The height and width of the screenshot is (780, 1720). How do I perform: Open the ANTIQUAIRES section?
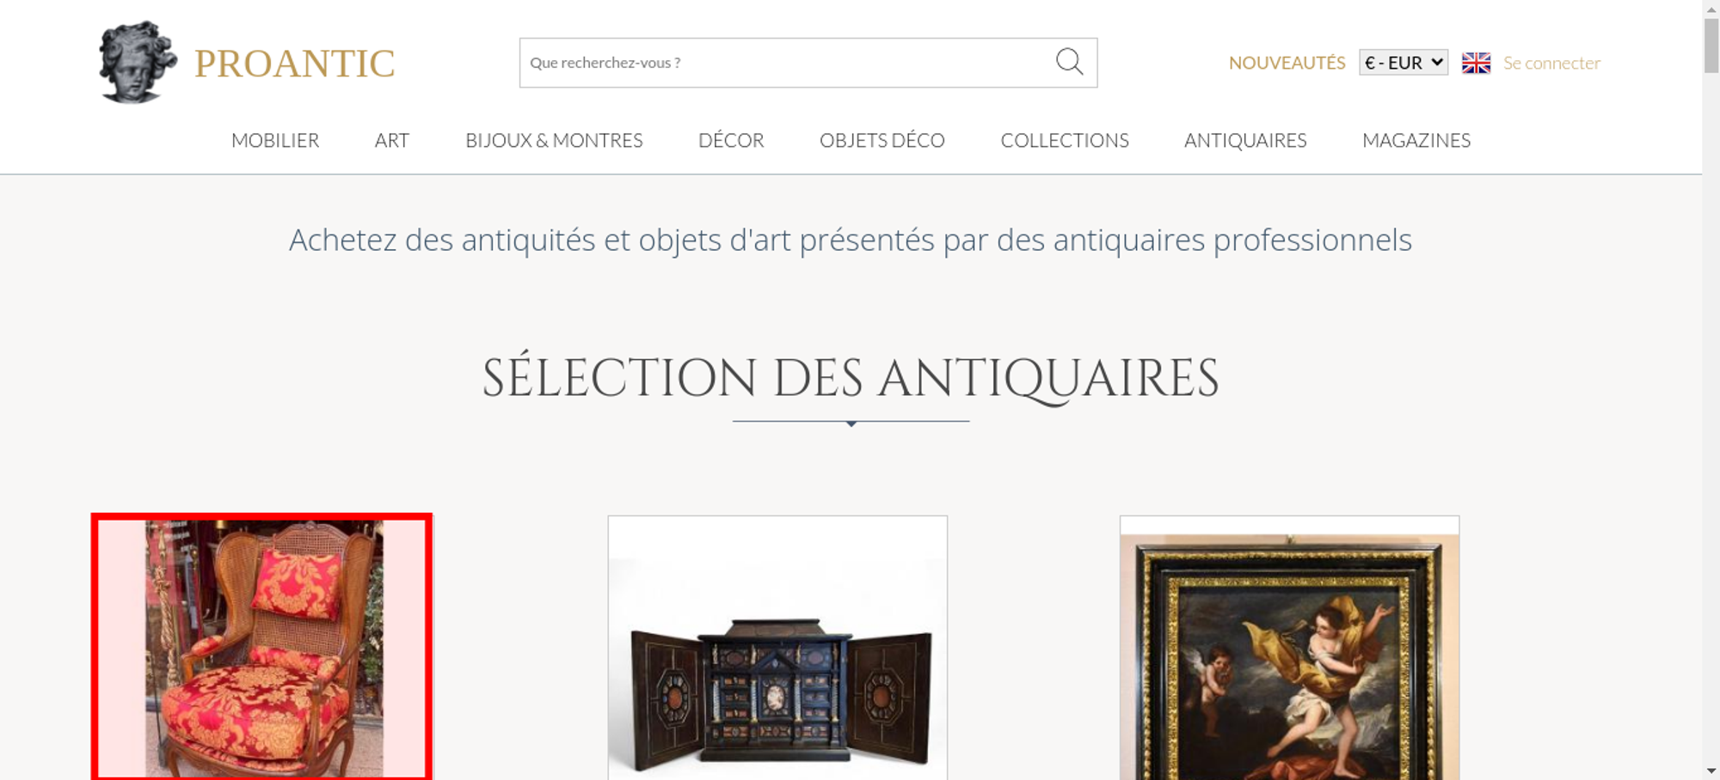[x=1245, y=140]
